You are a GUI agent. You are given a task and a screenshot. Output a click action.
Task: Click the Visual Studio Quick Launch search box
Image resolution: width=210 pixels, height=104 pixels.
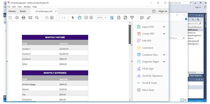[180, 3]
